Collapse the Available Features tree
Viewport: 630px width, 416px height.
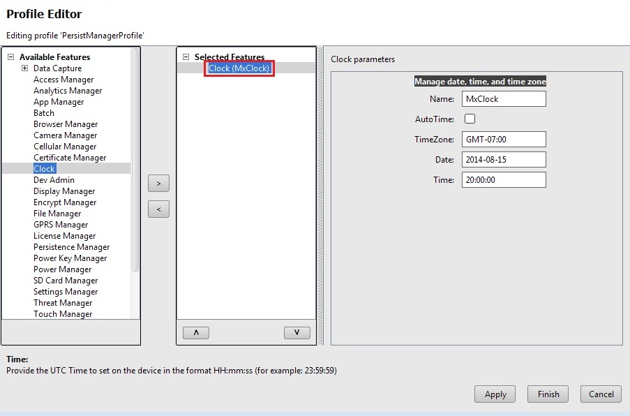10,57
